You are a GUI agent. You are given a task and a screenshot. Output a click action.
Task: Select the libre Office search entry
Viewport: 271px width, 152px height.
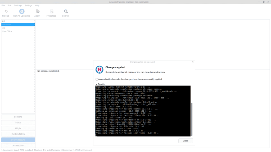[x=18, y=31]
